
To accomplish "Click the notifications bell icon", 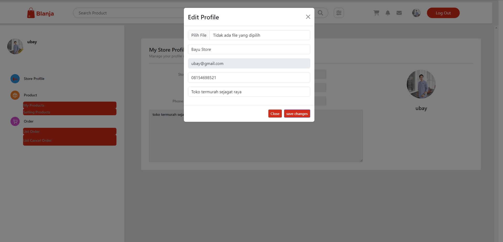I will coord(388,13).
